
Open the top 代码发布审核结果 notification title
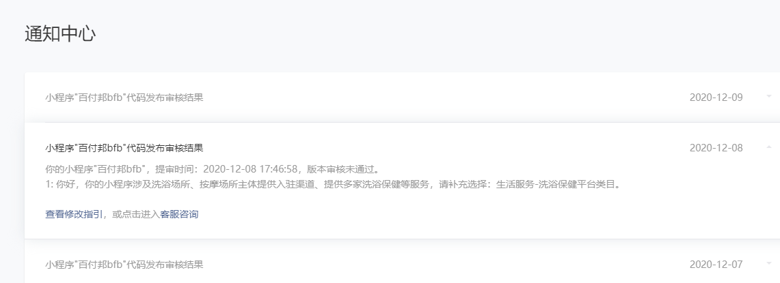(124, 98)
